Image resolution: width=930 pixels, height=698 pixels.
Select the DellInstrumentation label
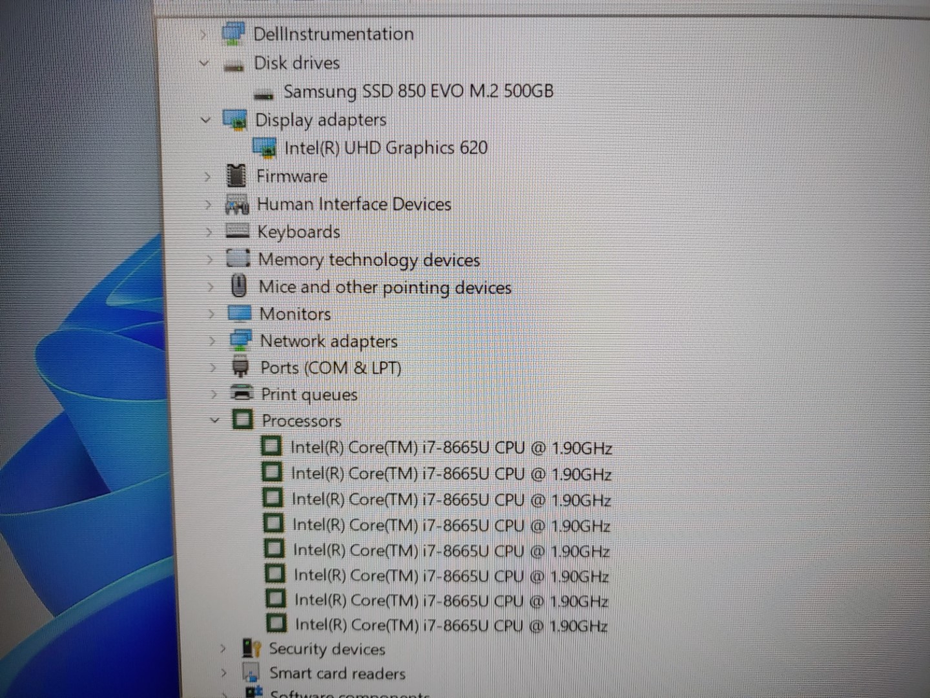333,34
